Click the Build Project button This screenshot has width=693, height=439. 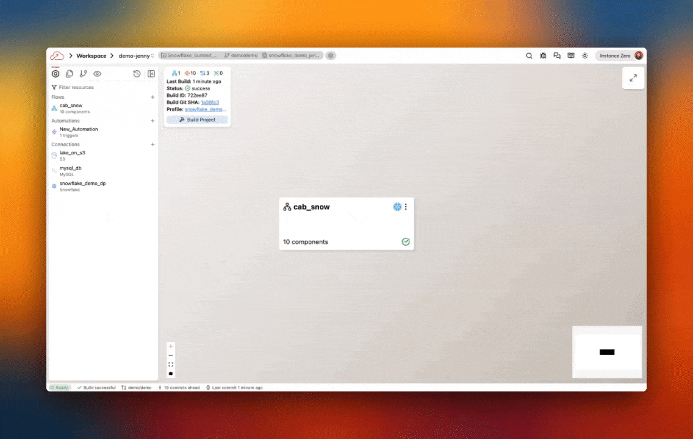(x=197, y=120)
